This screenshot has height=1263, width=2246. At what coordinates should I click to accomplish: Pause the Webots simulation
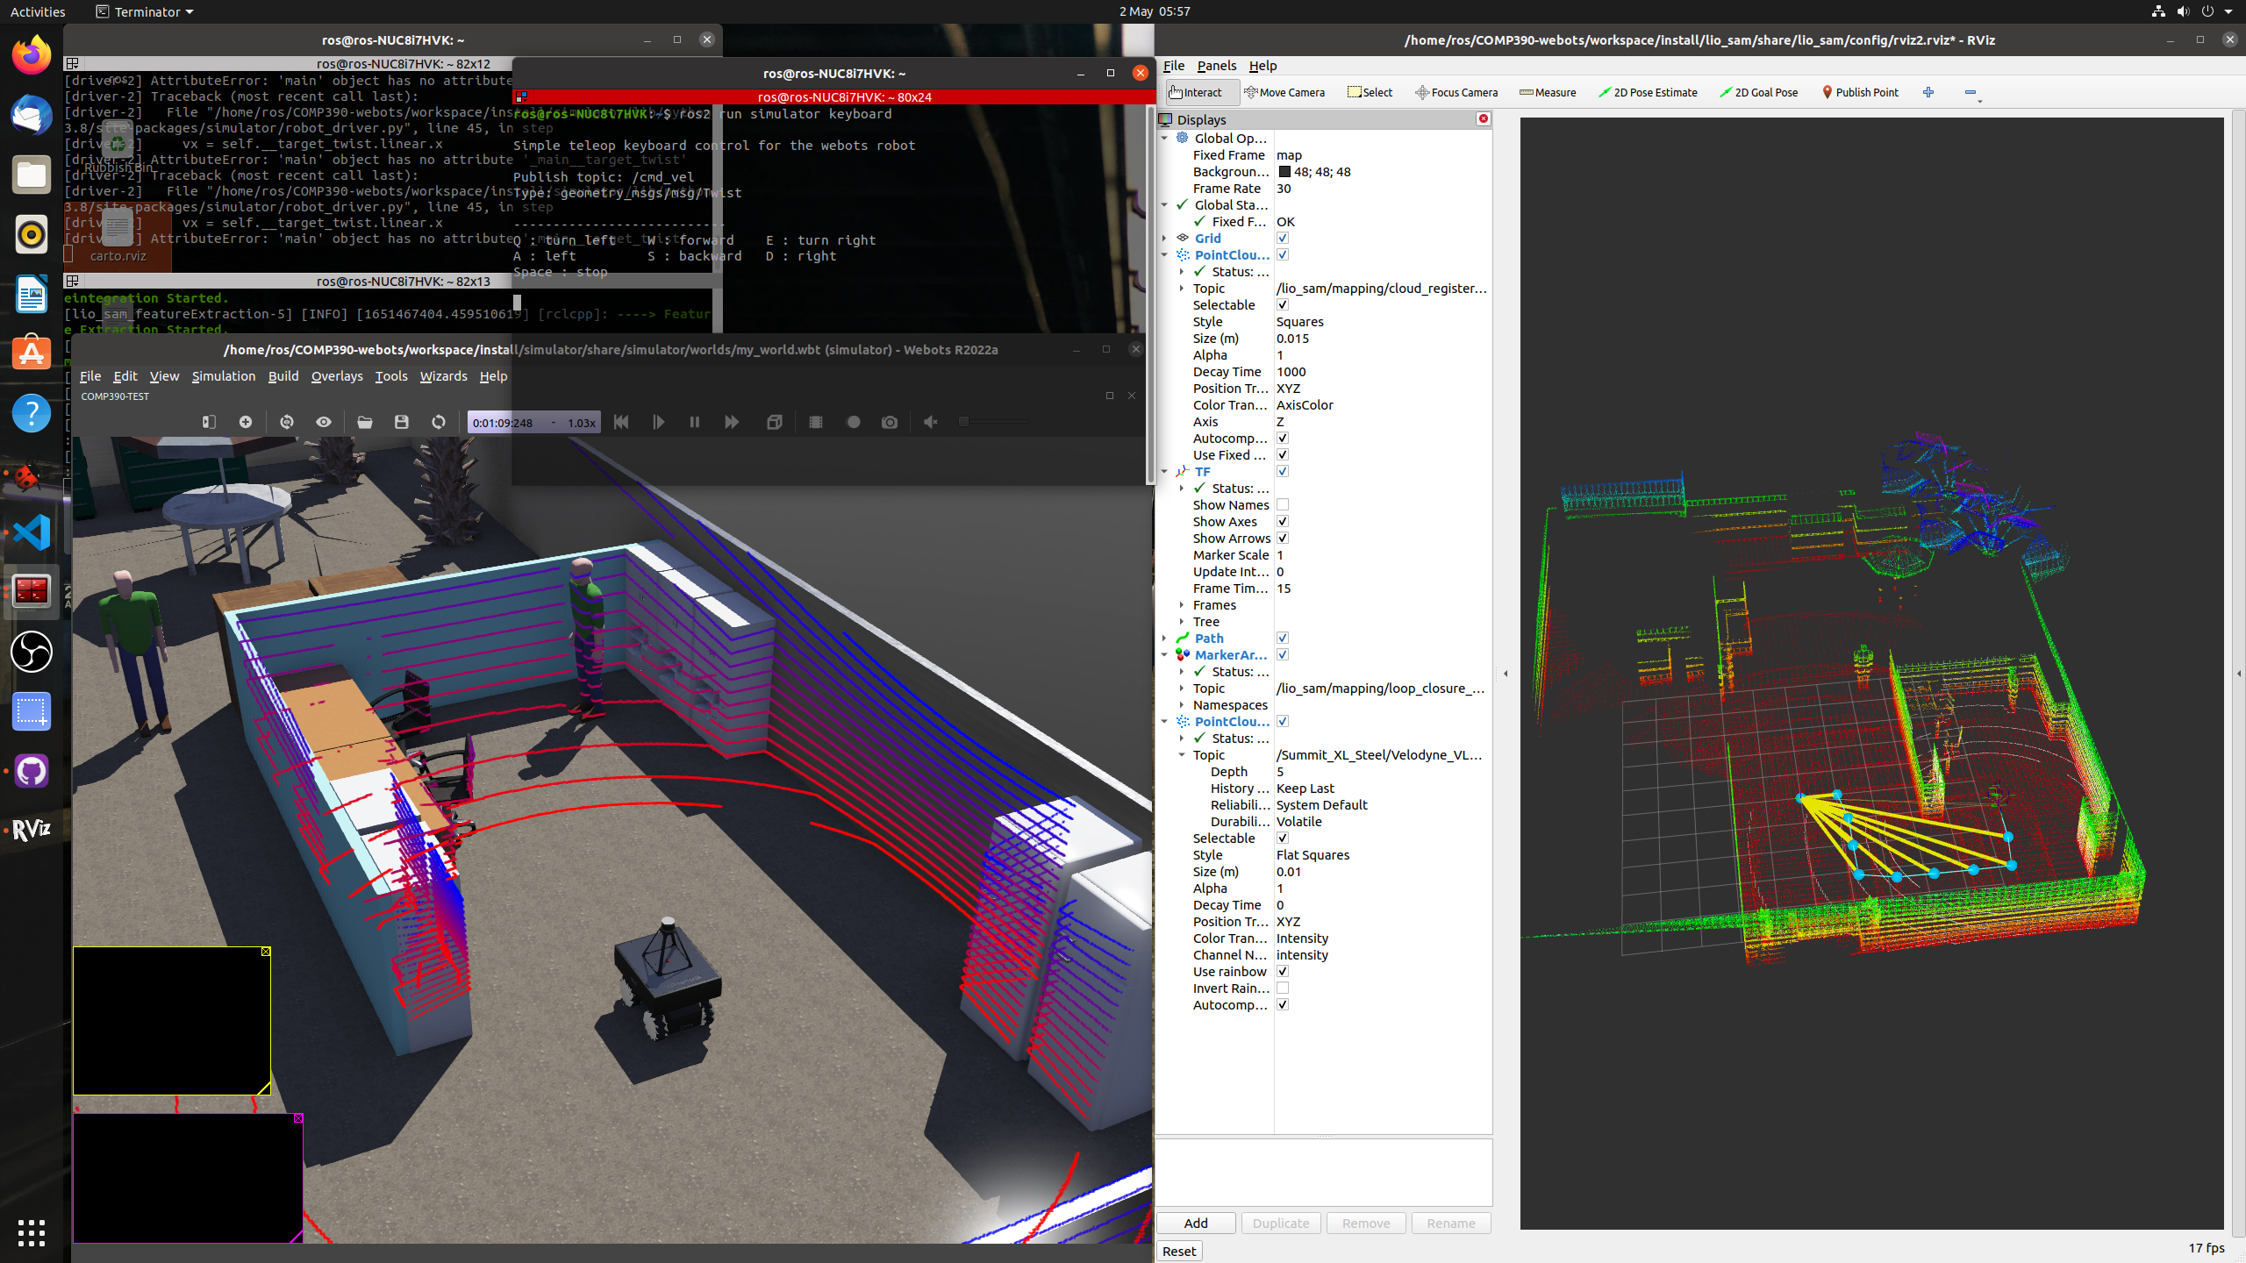coord(694,422)
